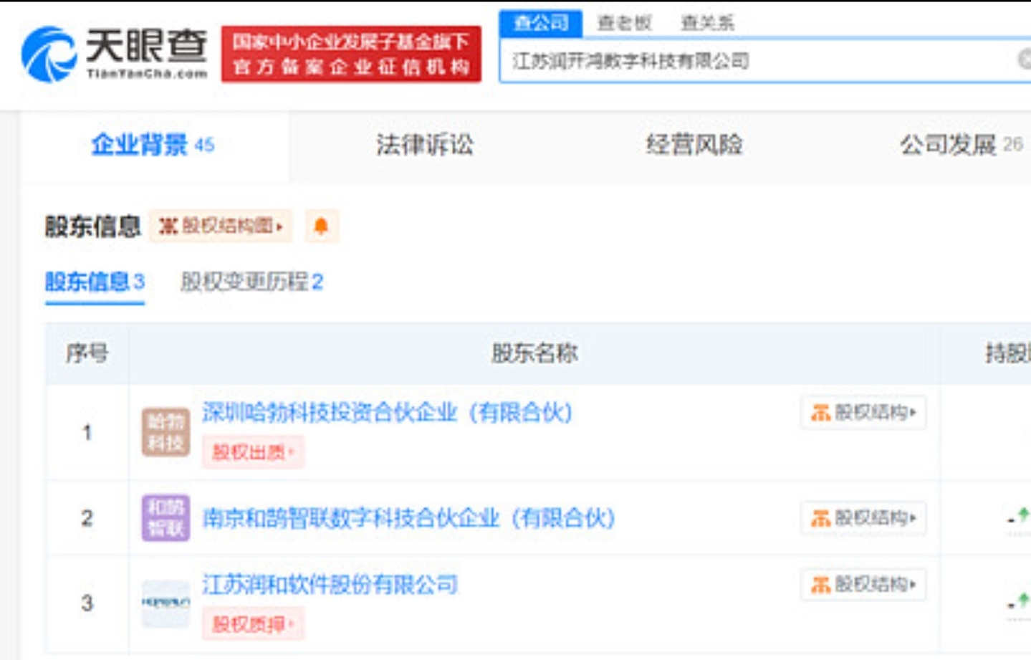Select the 股东信息 3 sub-tab
1031x660 pixels.
(95, 282)
